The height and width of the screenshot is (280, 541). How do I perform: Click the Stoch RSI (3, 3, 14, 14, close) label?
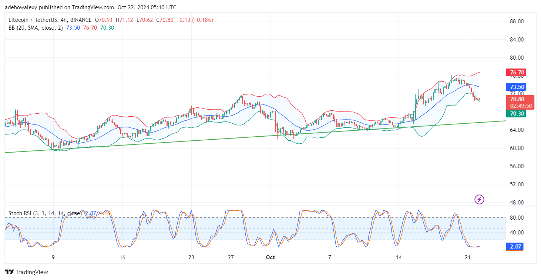click(45, 213)
